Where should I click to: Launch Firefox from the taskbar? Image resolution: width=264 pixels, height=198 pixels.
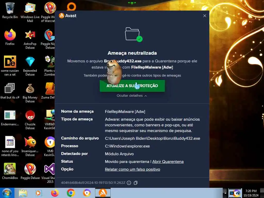[x=55, y=193]
